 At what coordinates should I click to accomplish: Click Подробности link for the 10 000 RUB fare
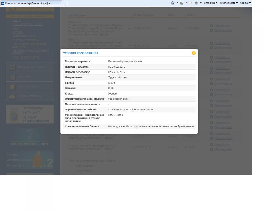[x=222, y=26]
